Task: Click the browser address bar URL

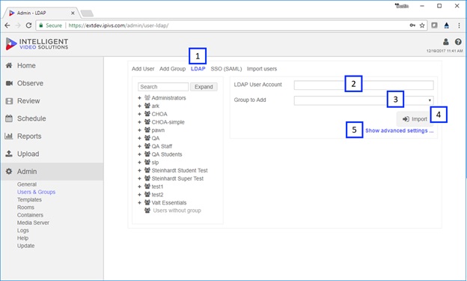Action: pos(118,25)
